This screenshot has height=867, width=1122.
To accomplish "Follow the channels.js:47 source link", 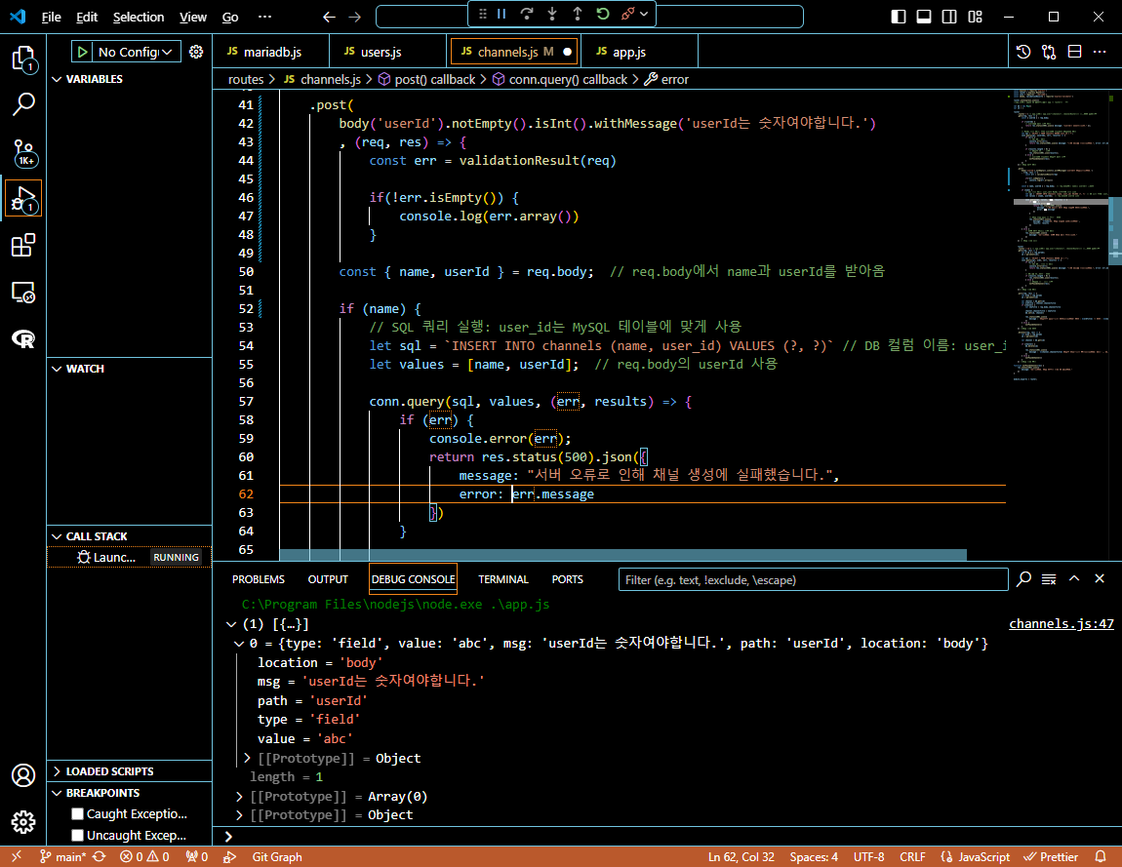I will [x=1062, y=624].
